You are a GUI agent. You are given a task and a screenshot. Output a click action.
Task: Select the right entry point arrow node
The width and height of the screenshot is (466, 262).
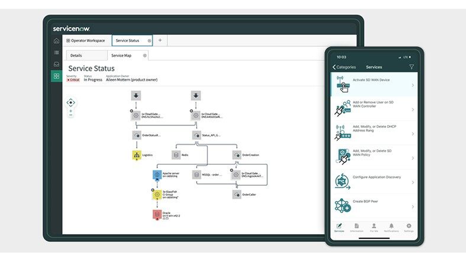tap(196, 96)
